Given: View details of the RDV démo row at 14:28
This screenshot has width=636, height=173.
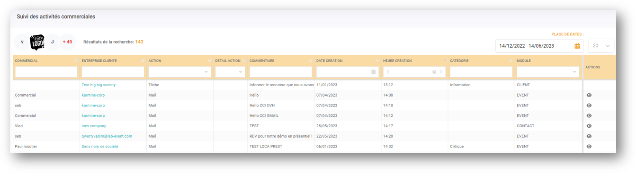Looking at the screenshot, I should [589, 136].
